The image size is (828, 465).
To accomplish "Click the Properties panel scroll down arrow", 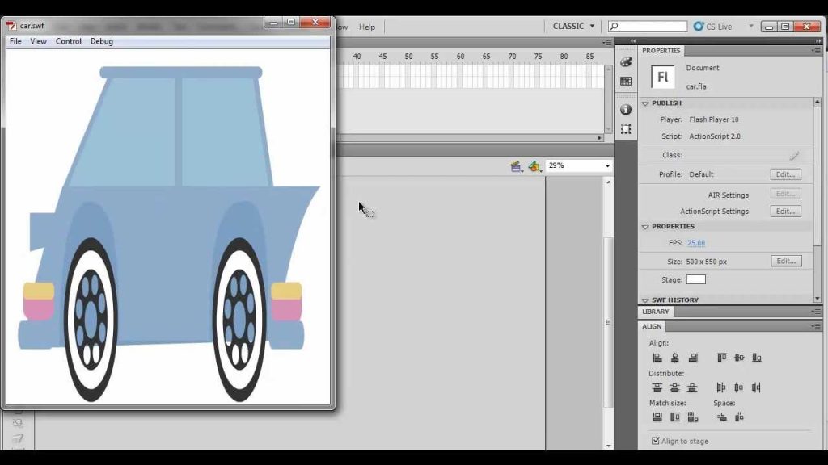I will (817, 299).
